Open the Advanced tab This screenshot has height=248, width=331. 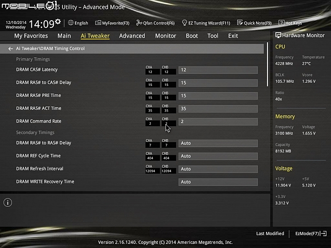(x=132, y=36)
